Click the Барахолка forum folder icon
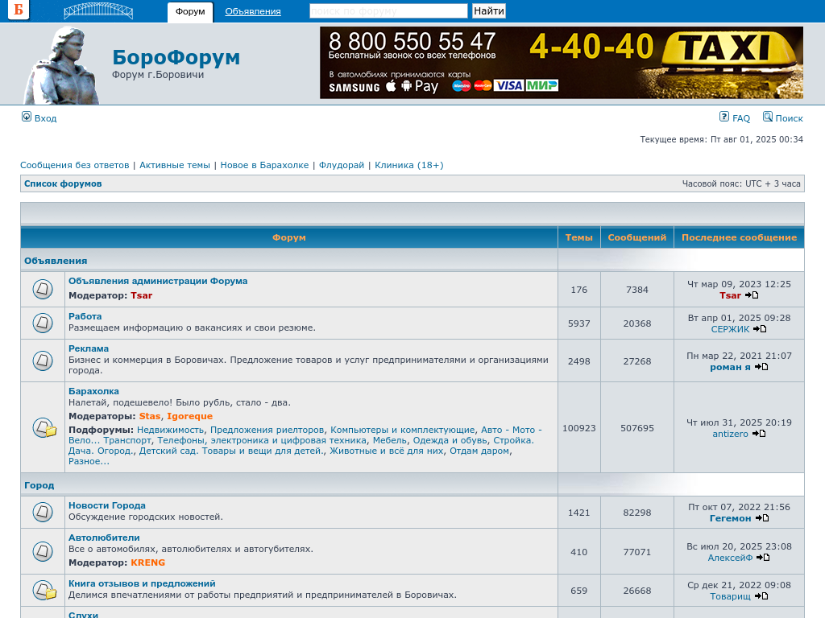Viewport: 825px width, 618px height. coord(44,428)
